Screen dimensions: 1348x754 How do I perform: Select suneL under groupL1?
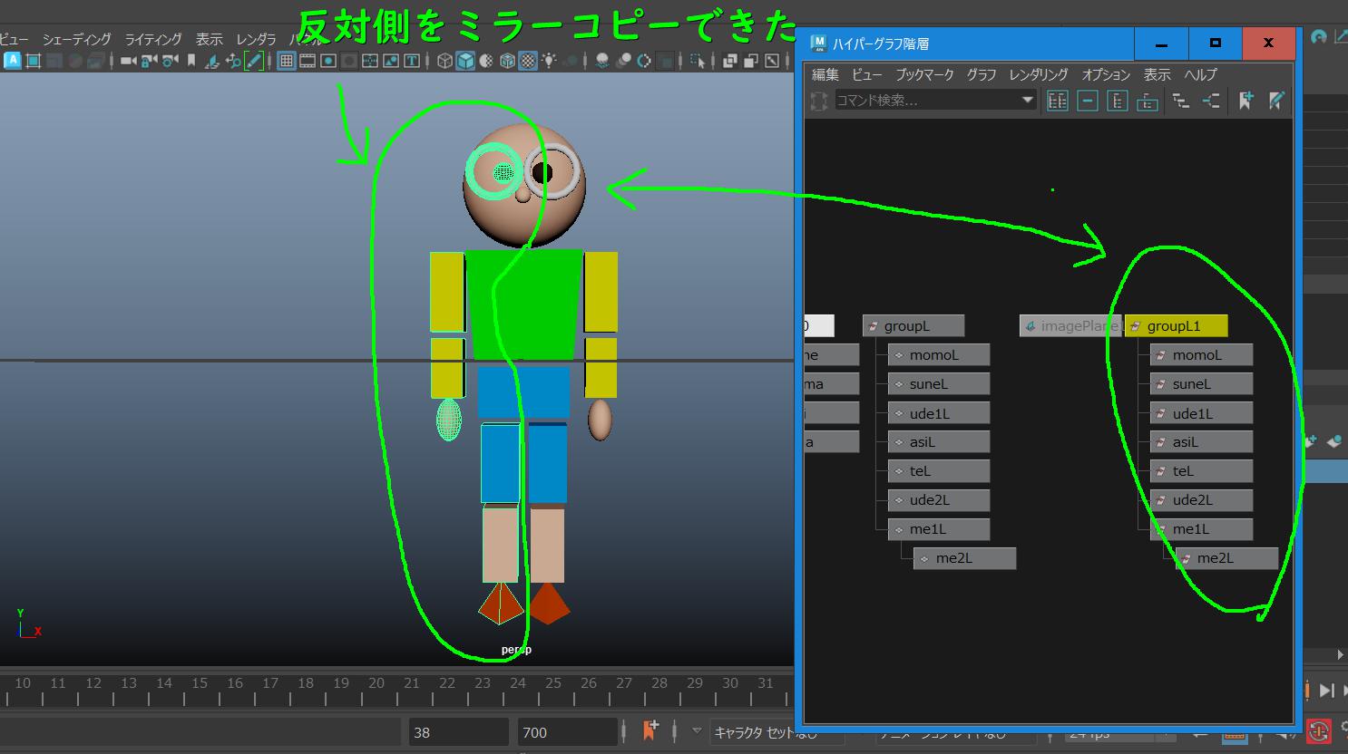pos(1202,384)
